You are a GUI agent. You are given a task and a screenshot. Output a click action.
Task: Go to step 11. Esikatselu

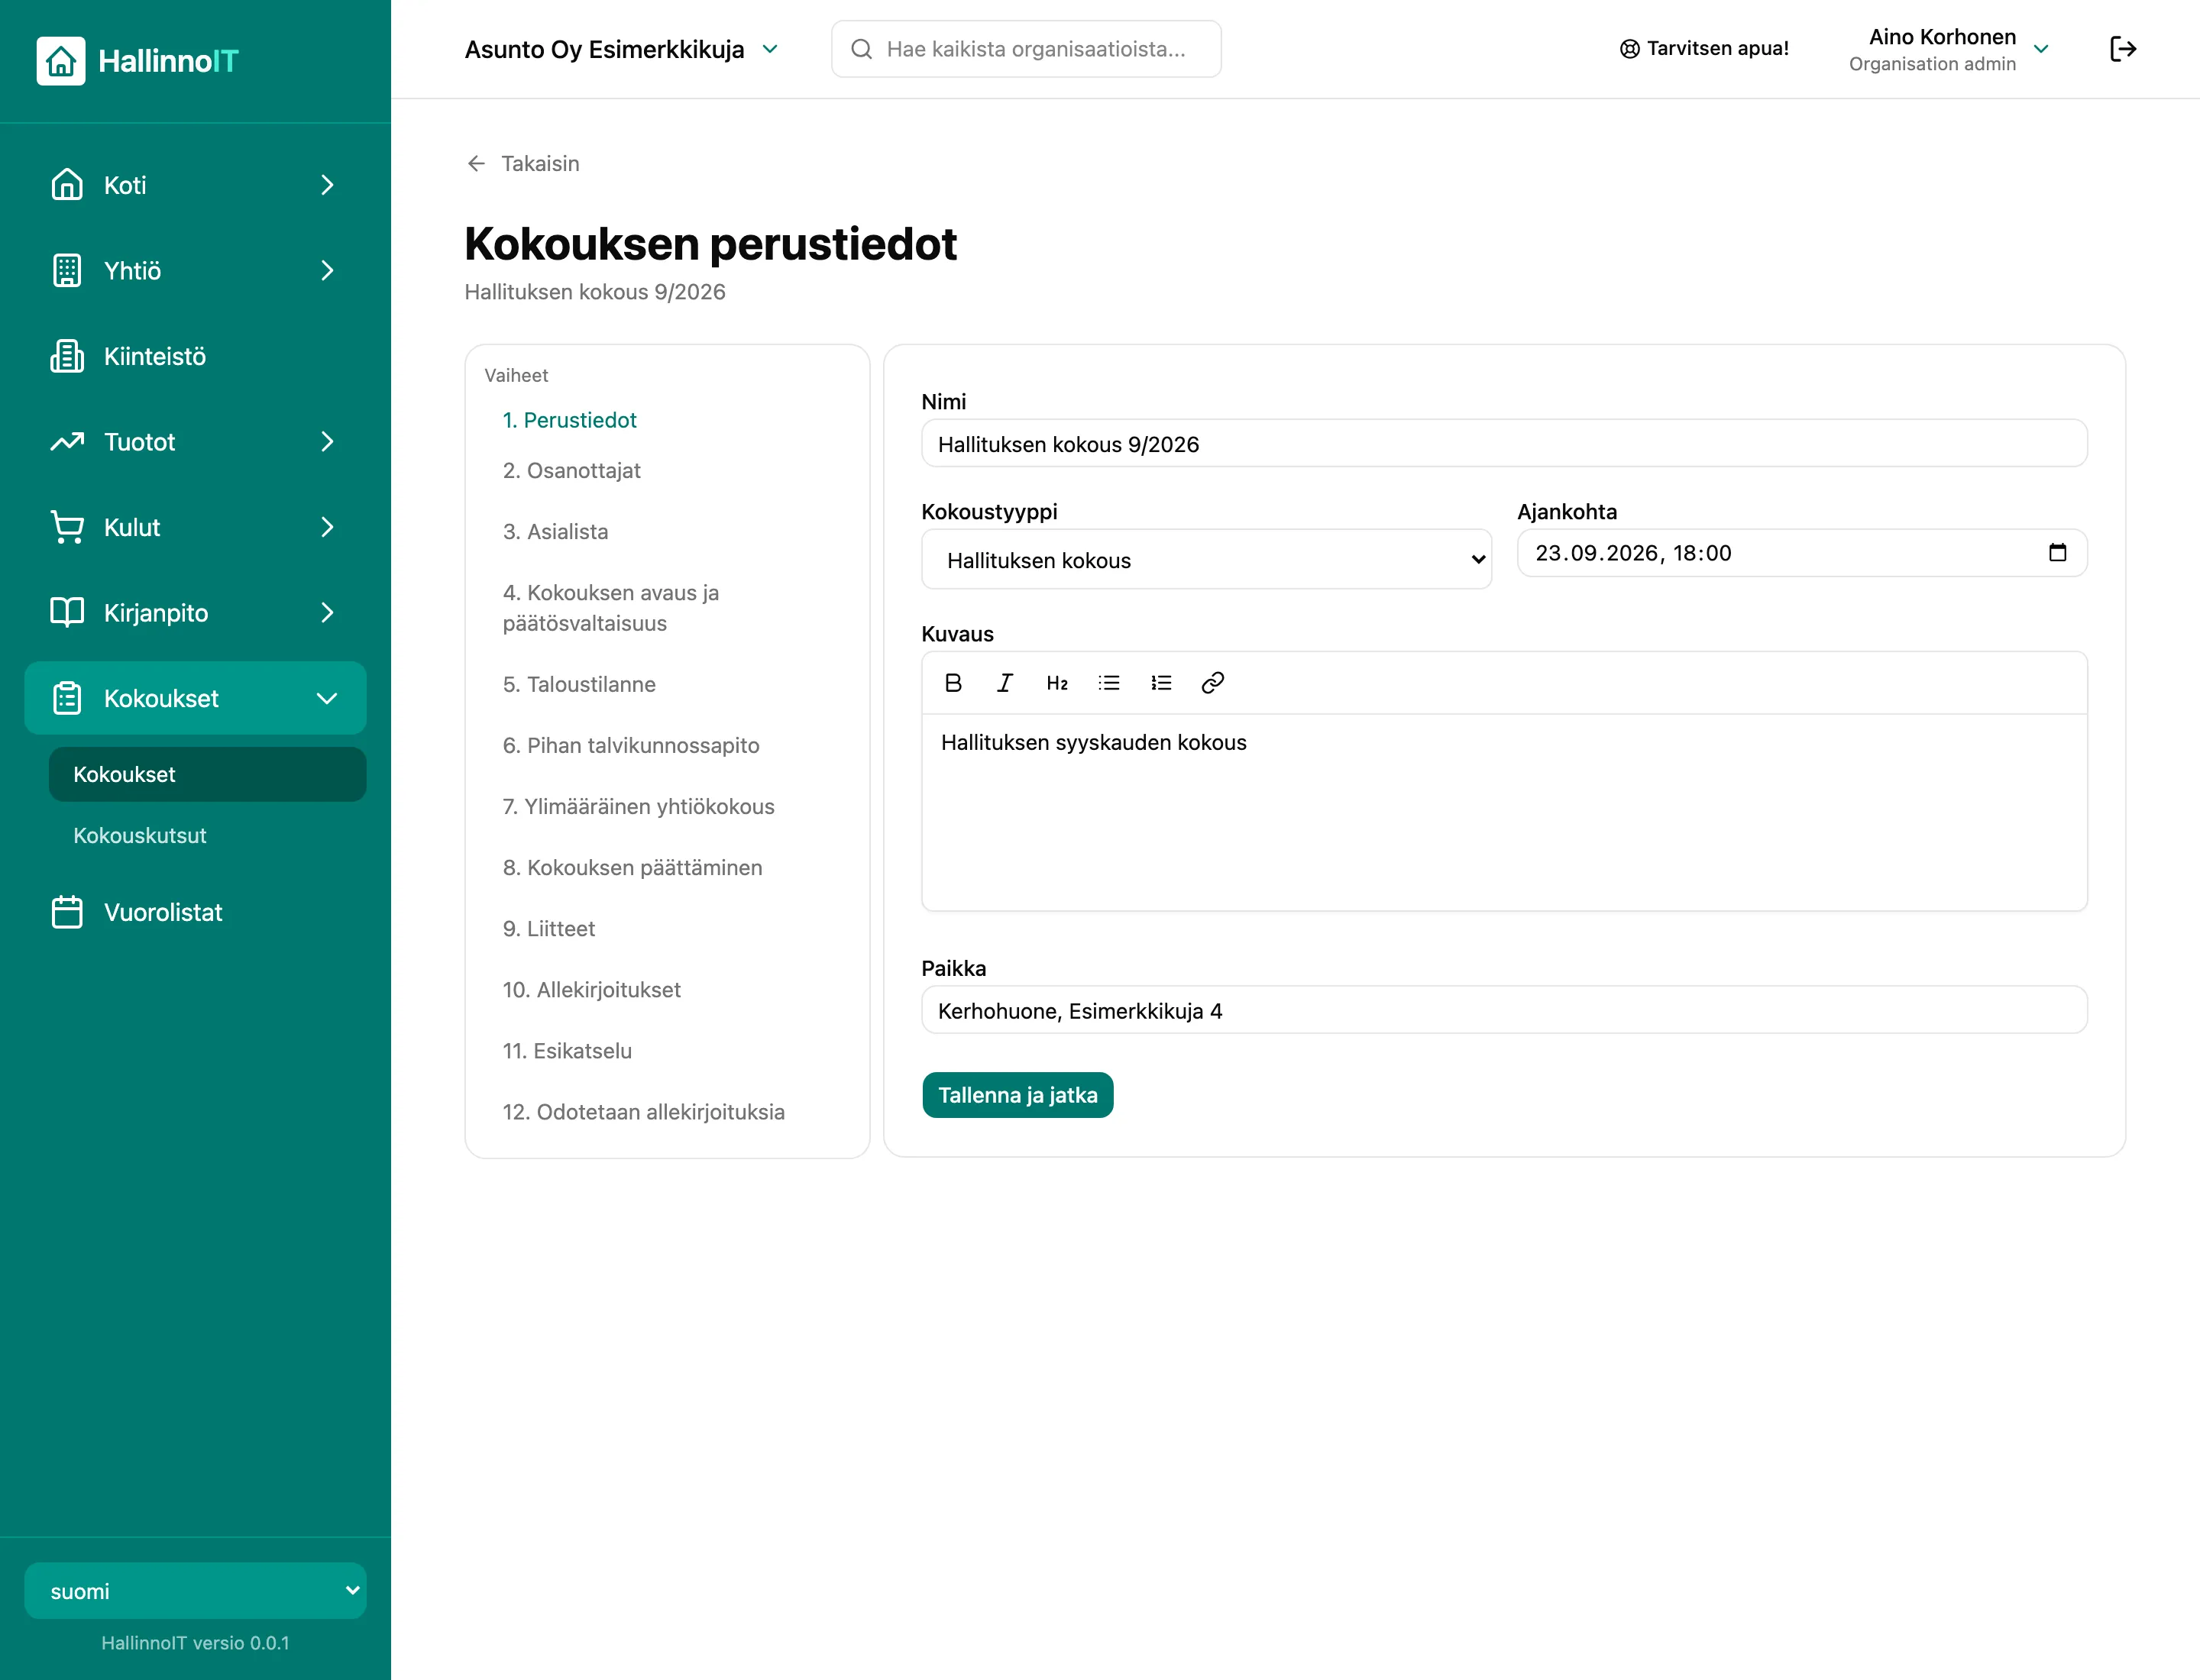click(568, 1050)
